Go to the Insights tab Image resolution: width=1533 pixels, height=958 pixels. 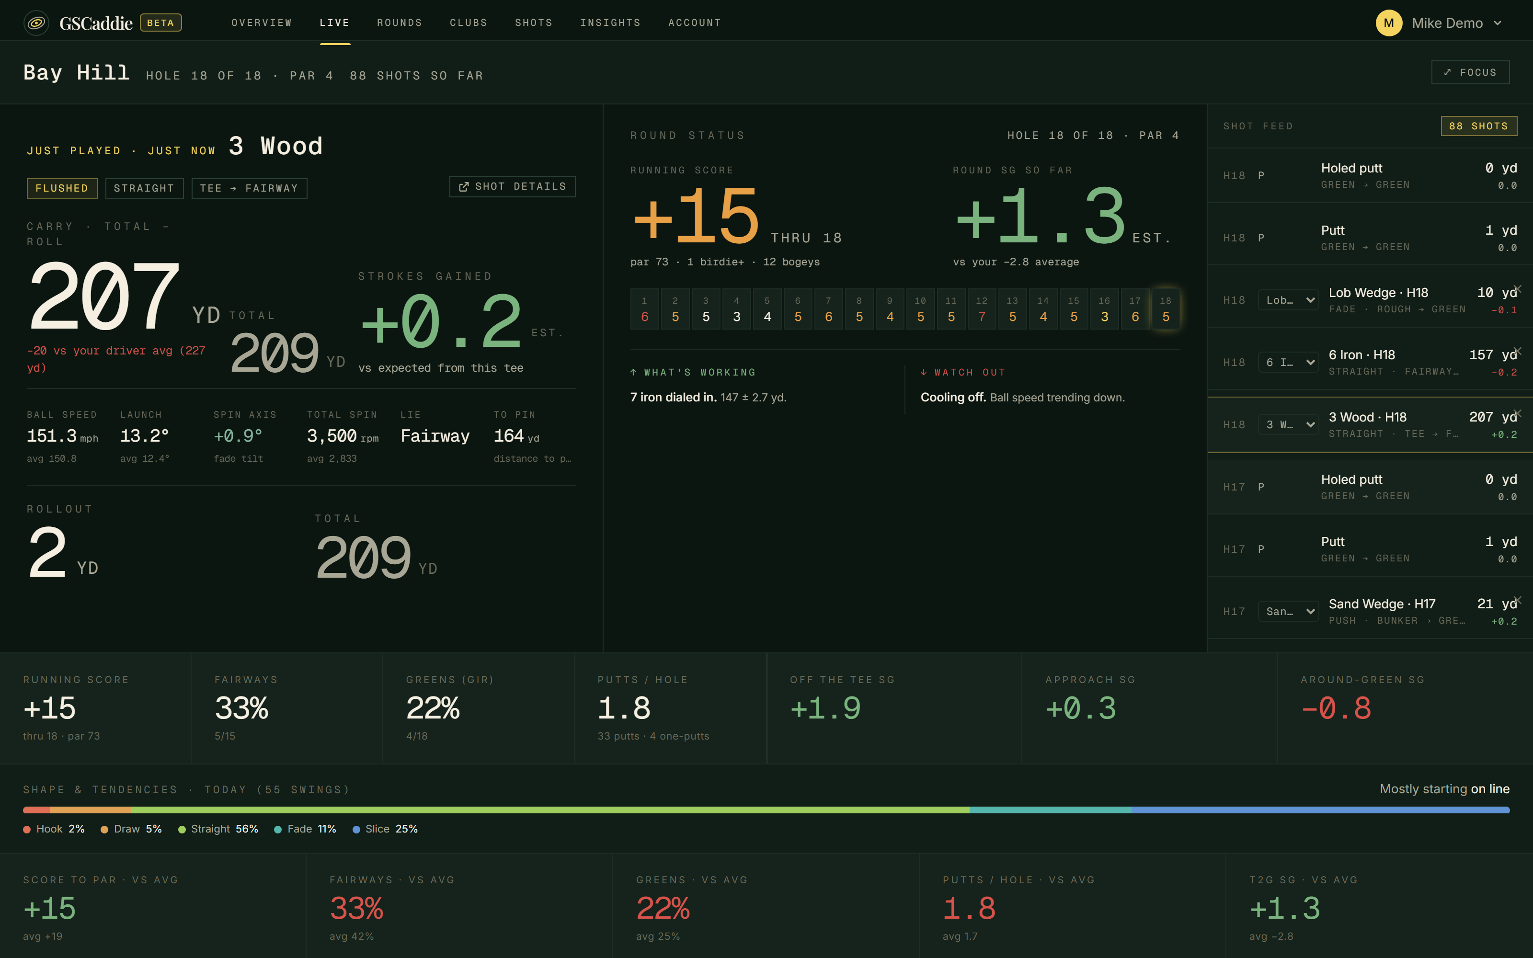tap(610, 23)
